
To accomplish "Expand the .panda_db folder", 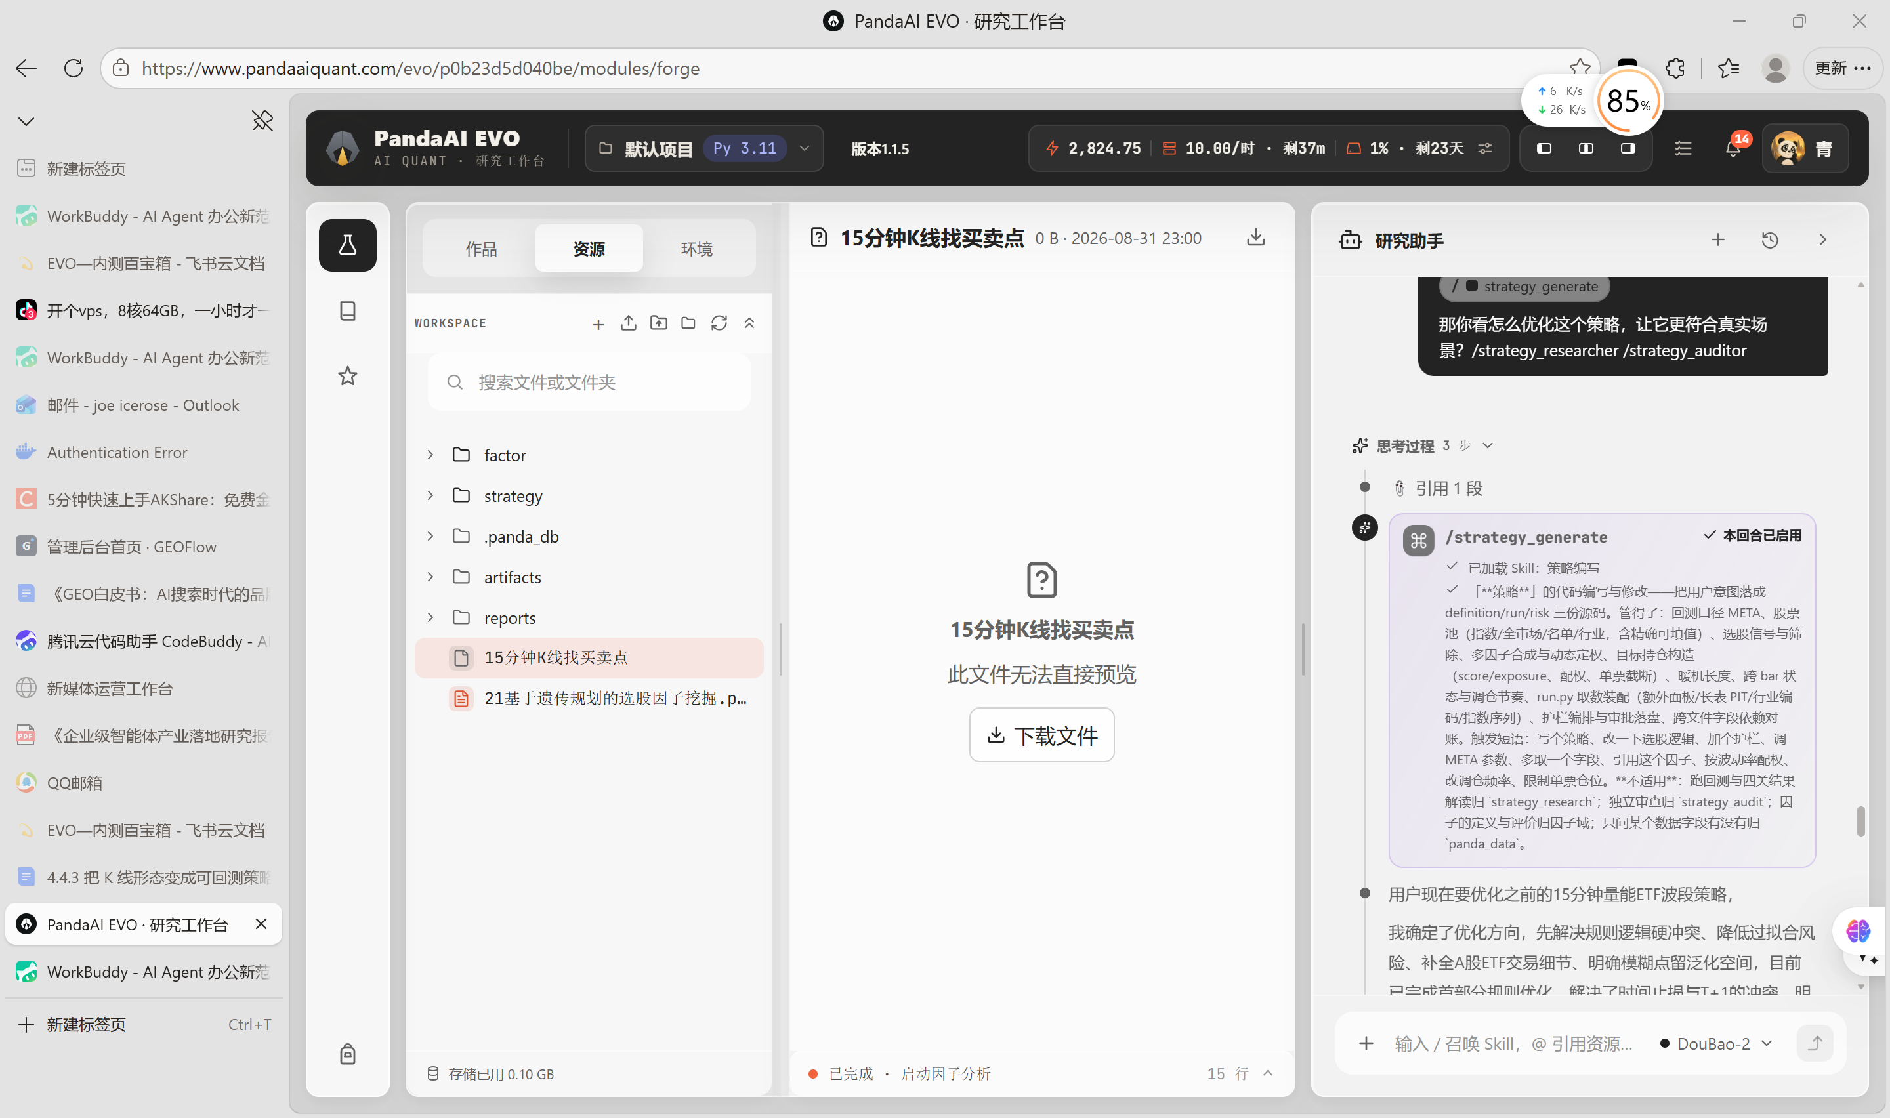I will pyautogui.click(x=430, y=537).
